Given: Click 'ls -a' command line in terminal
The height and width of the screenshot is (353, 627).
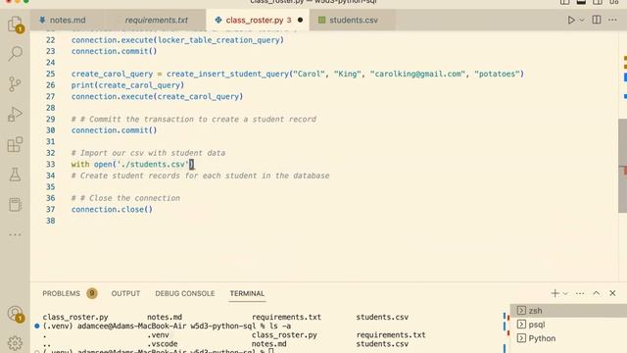Looking at the screenshot, I should (167, 327).
